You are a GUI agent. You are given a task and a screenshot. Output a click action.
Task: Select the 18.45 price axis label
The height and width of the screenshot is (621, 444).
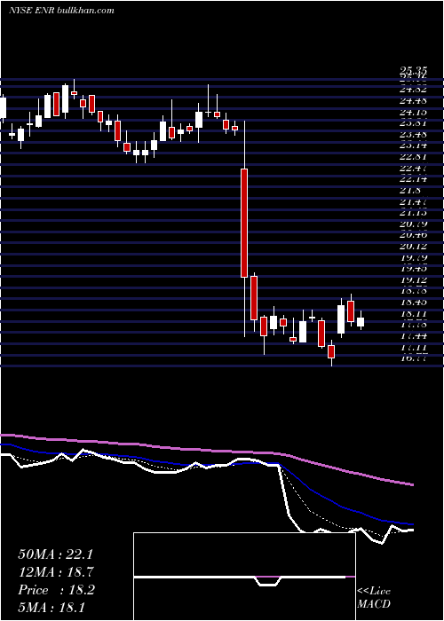coord(413,303)
